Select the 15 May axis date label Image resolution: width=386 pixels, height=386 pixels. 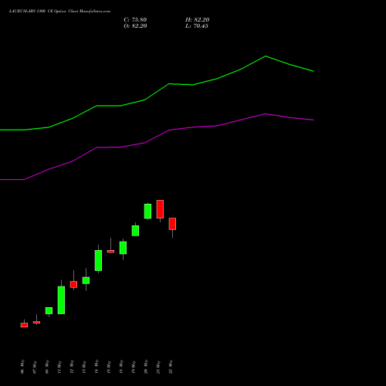click(x=109, y=367)
